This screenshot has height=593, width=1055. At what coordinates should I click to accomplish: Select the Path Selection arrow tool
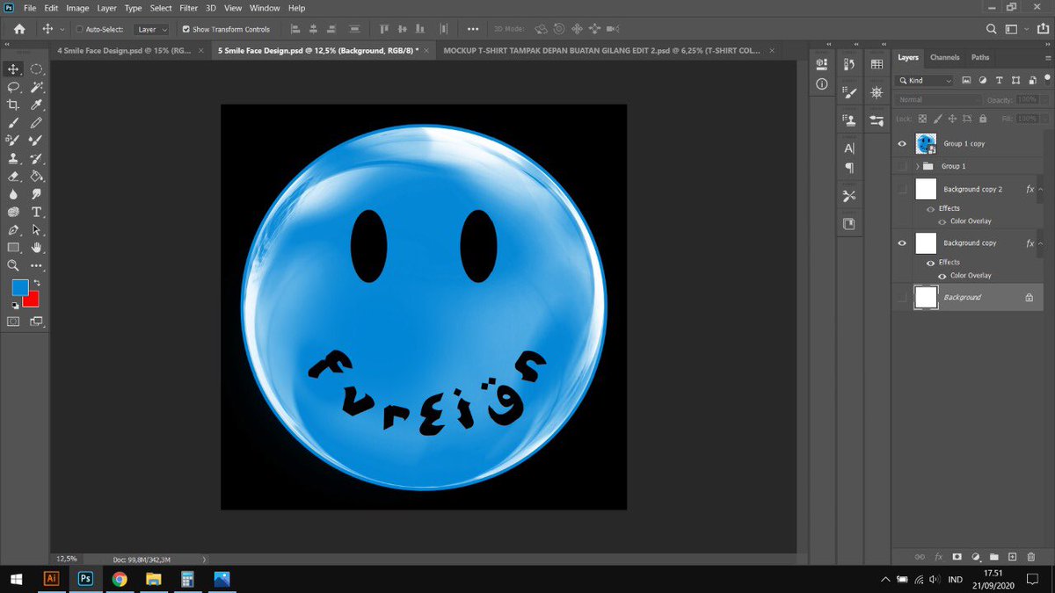point(37,230)
